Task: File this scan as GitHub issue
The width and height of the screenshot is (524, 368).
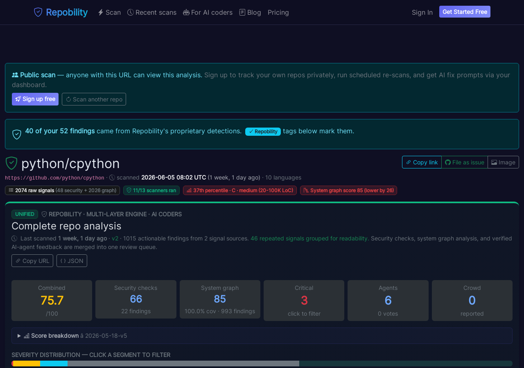Action: pos(465,162)
